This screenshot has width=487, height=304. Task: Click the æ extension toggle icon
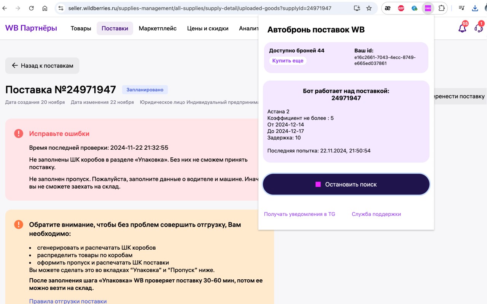tap(388, 7)
